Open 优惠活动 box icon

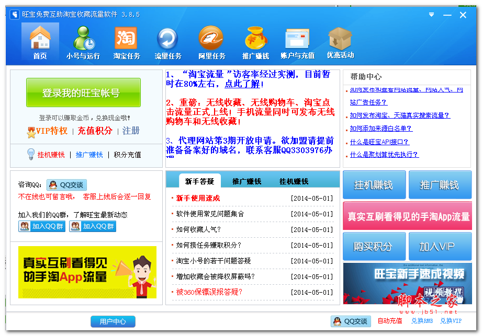pyautogui.click(x=340, y=42)
